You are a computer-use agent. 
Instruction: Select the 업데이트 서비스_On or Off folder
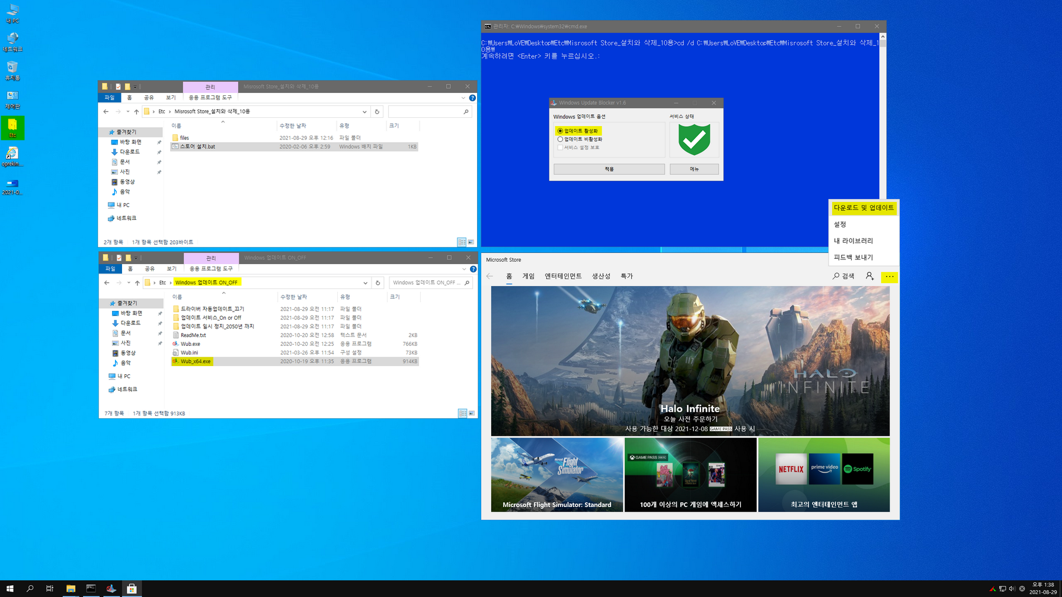point(295,317)
